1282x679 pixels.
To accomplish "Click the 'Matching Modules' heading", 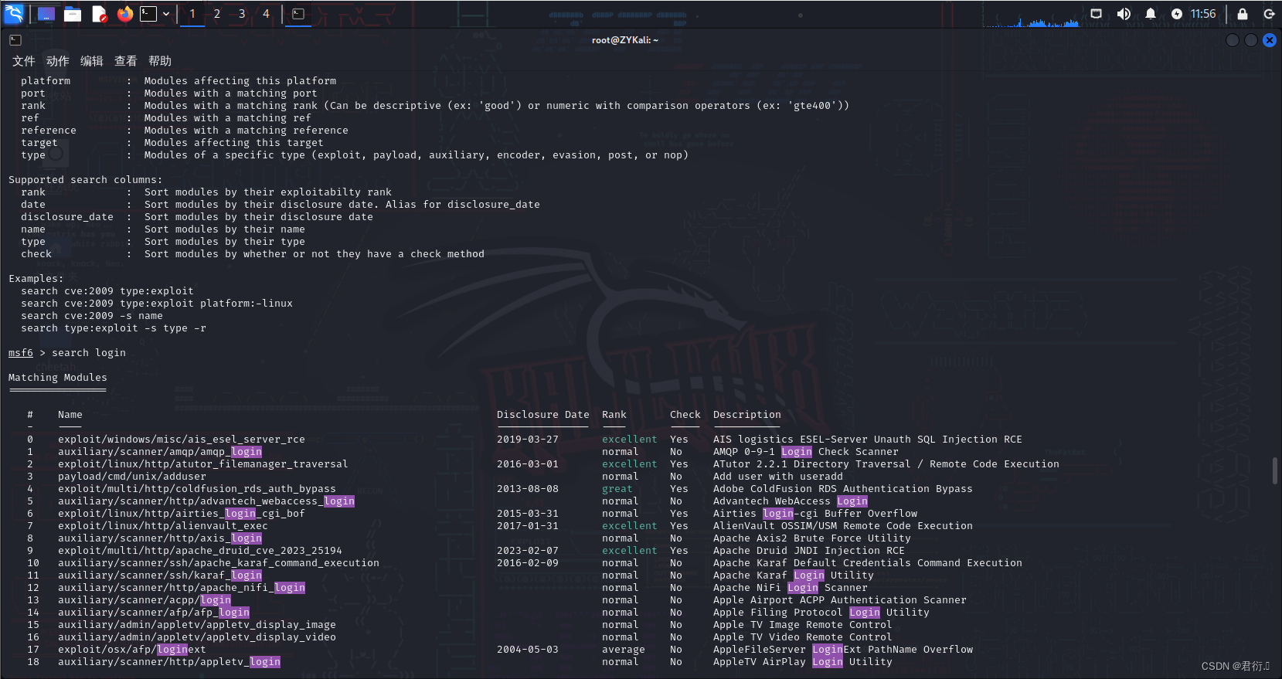I will click(58, 378).
